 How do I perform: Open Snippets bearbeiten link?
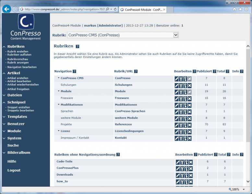[20, 110]
